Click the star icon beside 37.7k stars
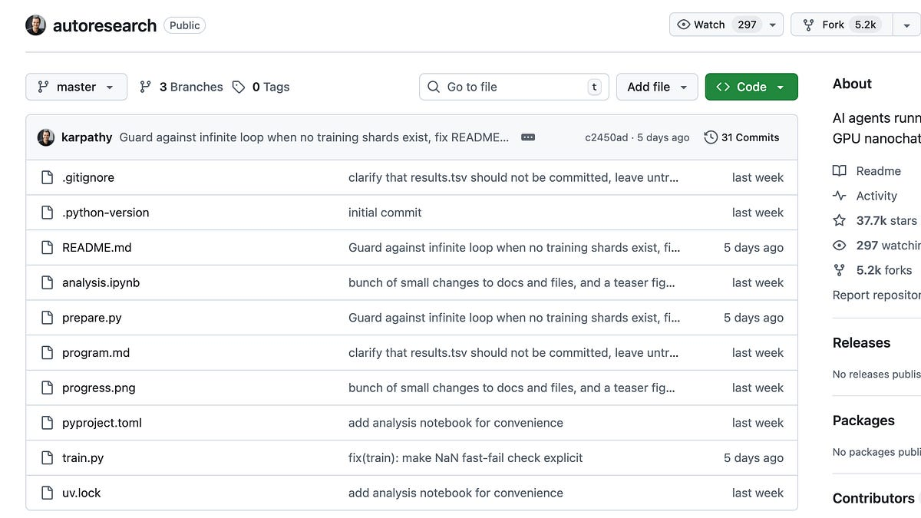921x518 pixels. coord(840,220)
